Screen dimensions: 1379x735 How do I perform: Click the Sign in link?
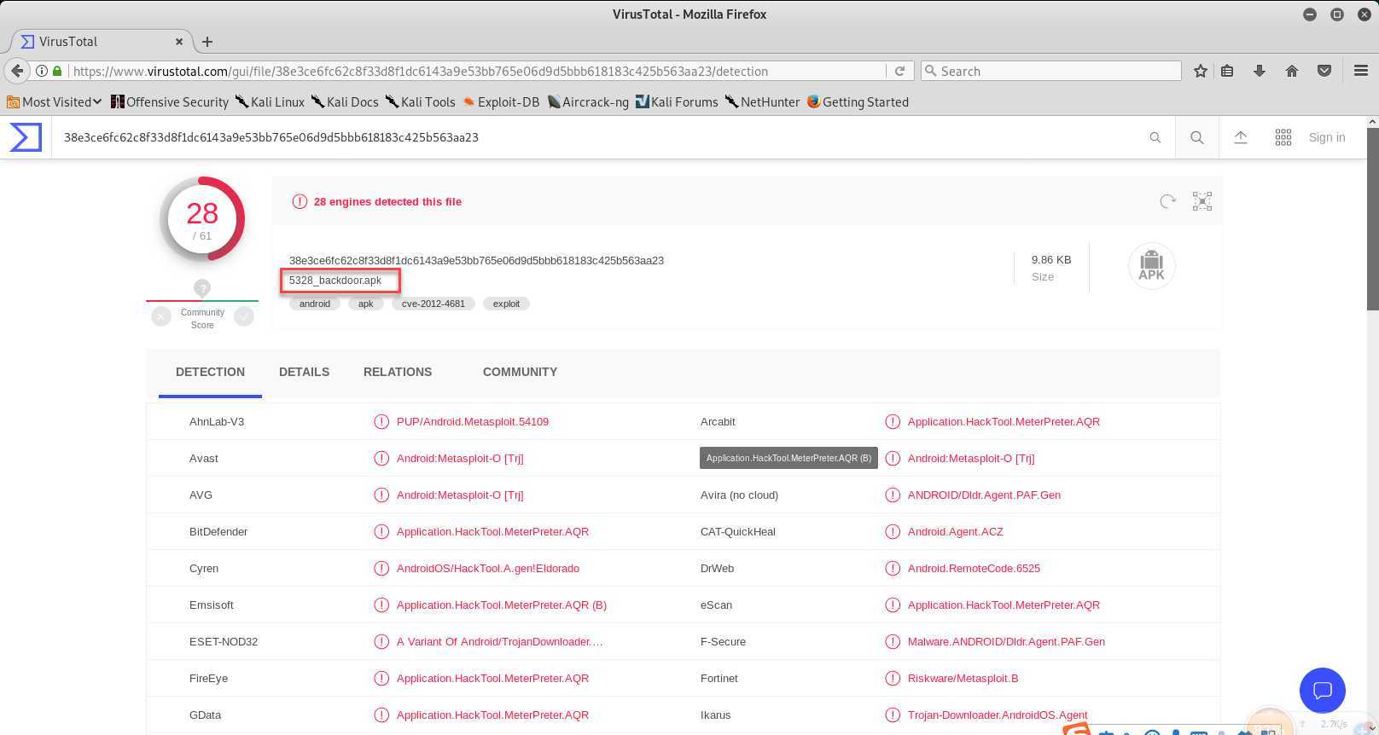(1326, 137)
